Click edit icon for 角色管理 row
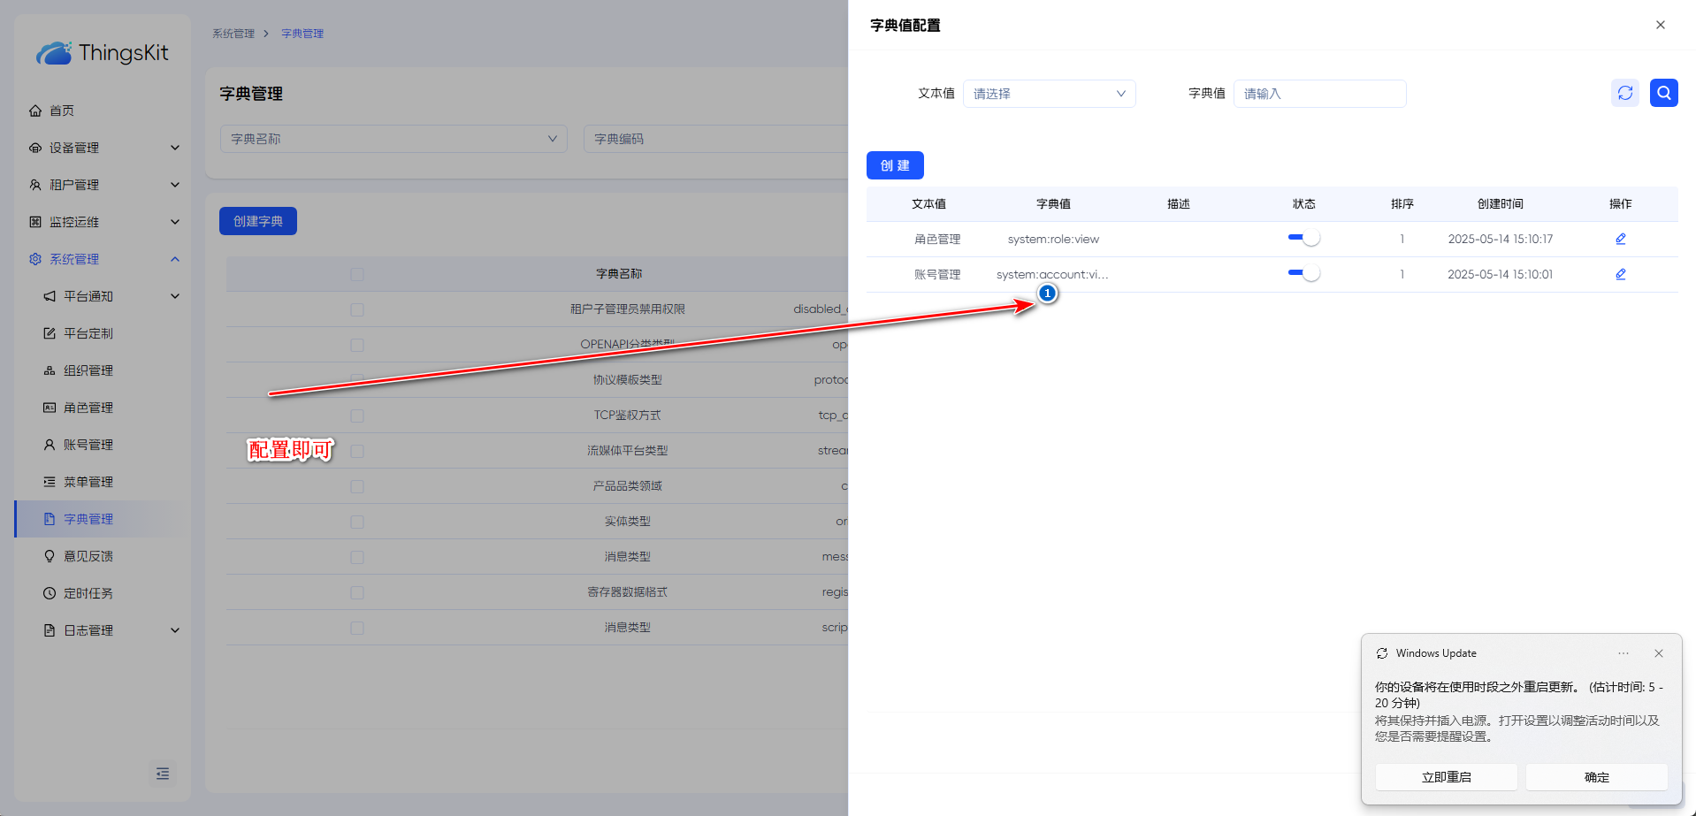The image size is (1696, 816). pyautogui.click(x=1620, y=239)
